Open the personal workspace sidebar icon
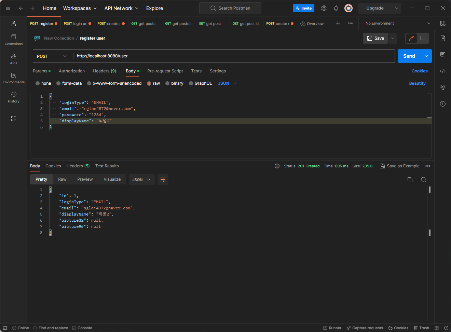Screen dimensions: 451x332 click(14, 23)
